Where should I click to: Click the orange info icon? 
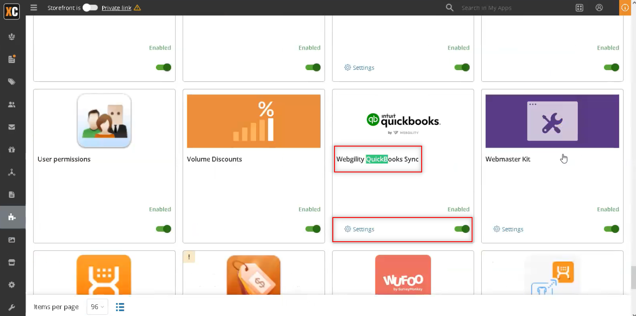(625, 8)
